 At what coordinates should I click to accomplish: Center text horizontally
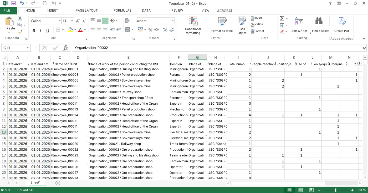(99, 30)
